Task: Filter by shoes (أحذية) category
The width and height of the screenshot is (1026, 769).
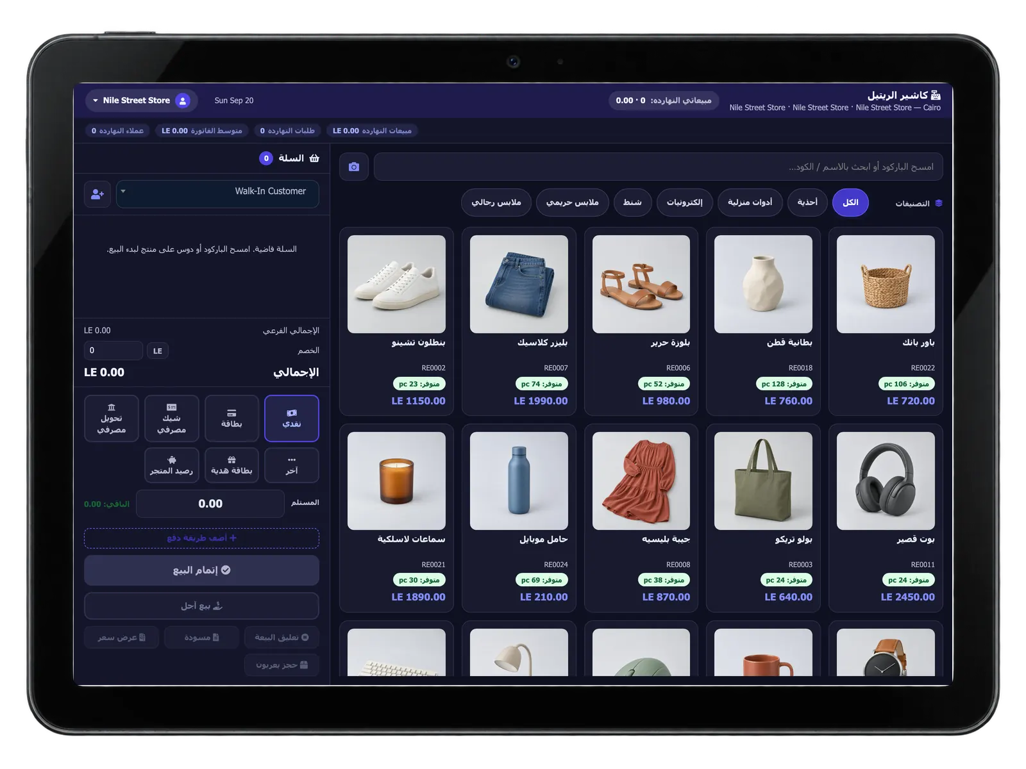Action: click(x=807, y=203)
